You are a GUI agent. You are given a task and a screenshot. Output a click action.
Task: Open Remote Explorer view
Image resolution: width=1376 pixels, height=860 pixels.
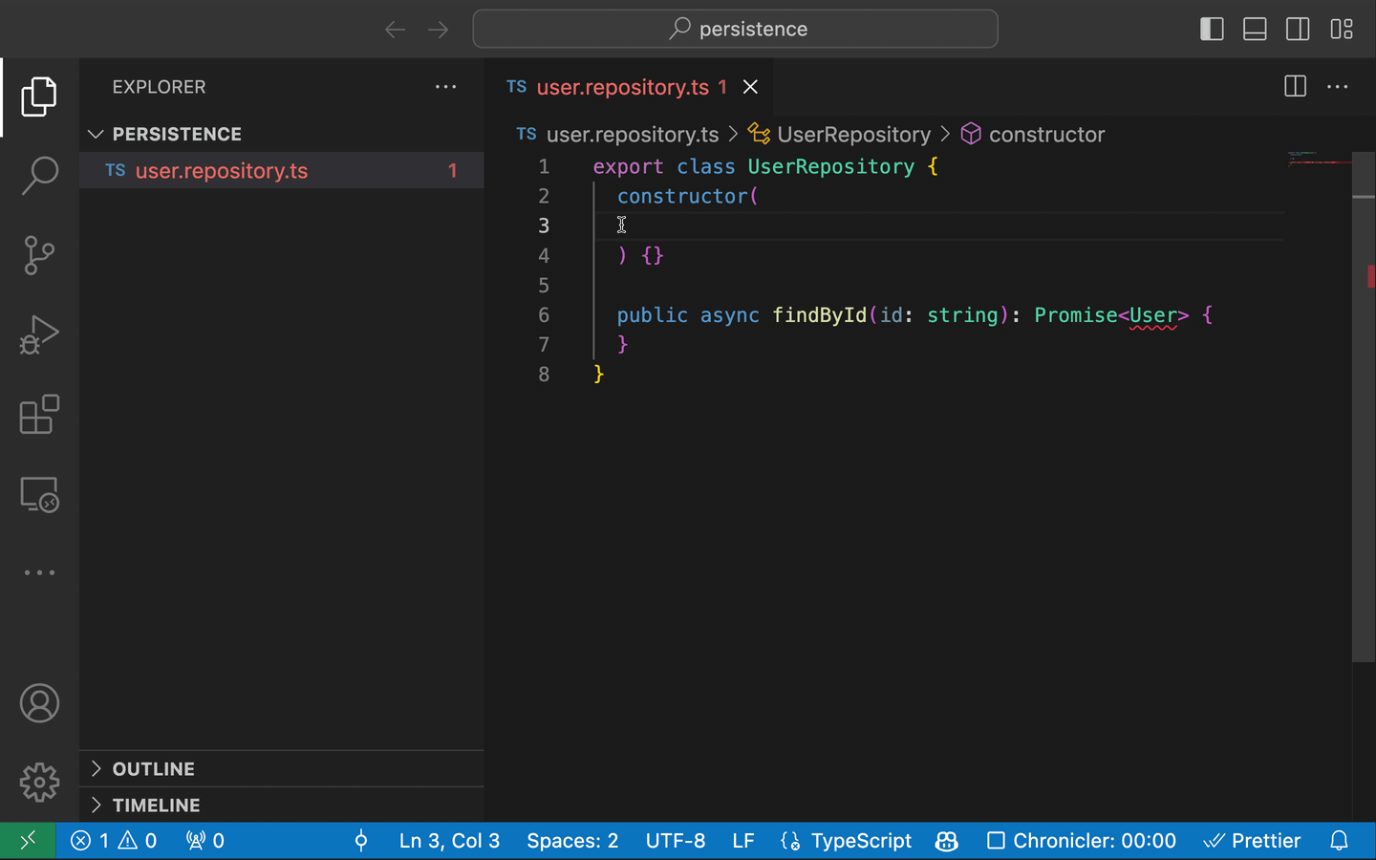tap(39, 495)
